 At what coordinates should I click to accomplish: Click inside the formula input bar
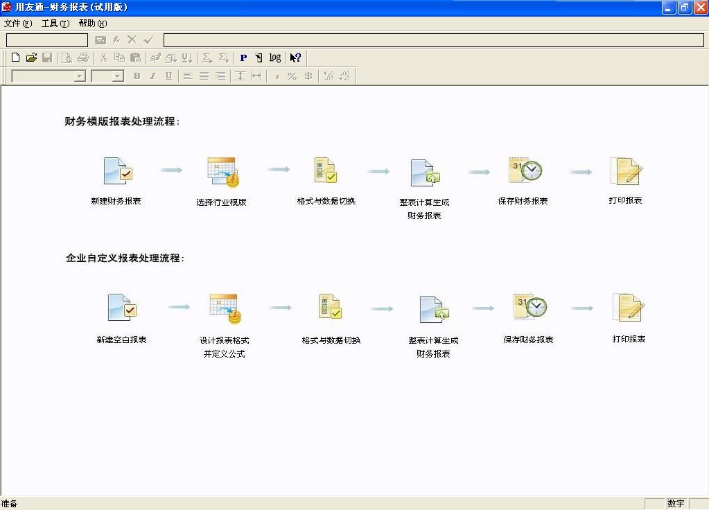pos(433,40)
